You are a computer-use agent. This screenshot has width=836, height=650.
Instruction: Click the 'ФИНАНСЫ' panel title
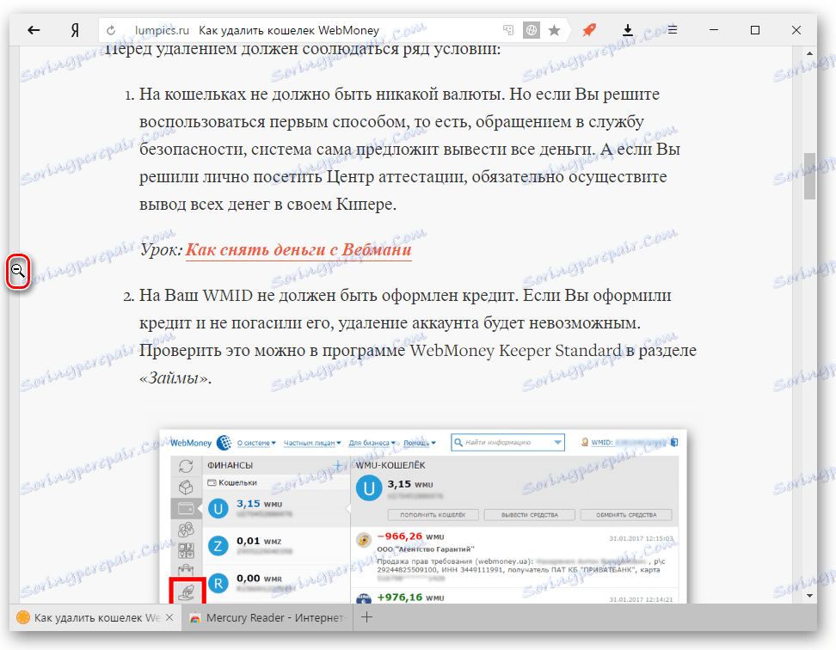pyautogui.click(x=230, y=465)
